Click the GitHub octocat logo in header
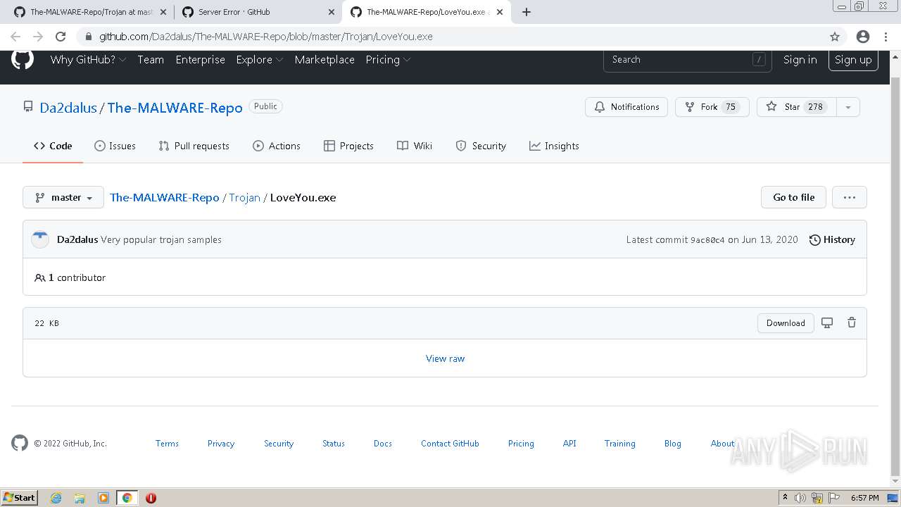 pos(23,59)
